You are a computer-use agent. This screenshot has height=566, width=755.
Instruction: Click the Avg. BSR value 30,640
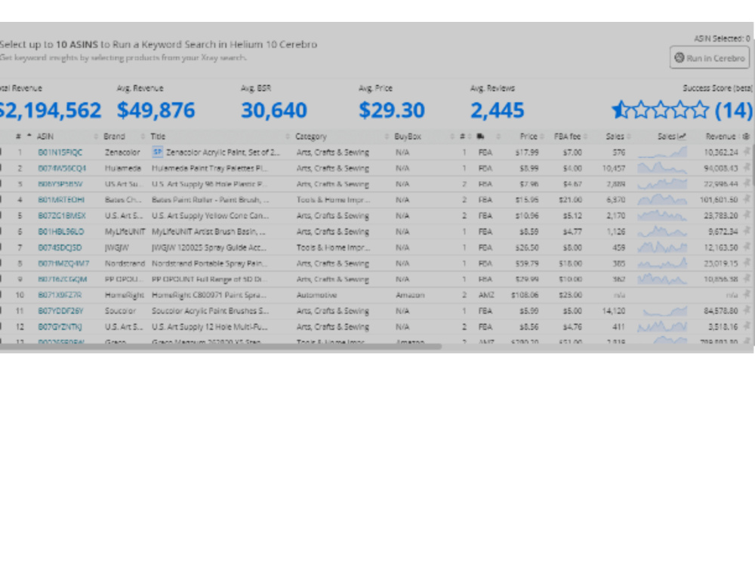click(x=273, y=110)
